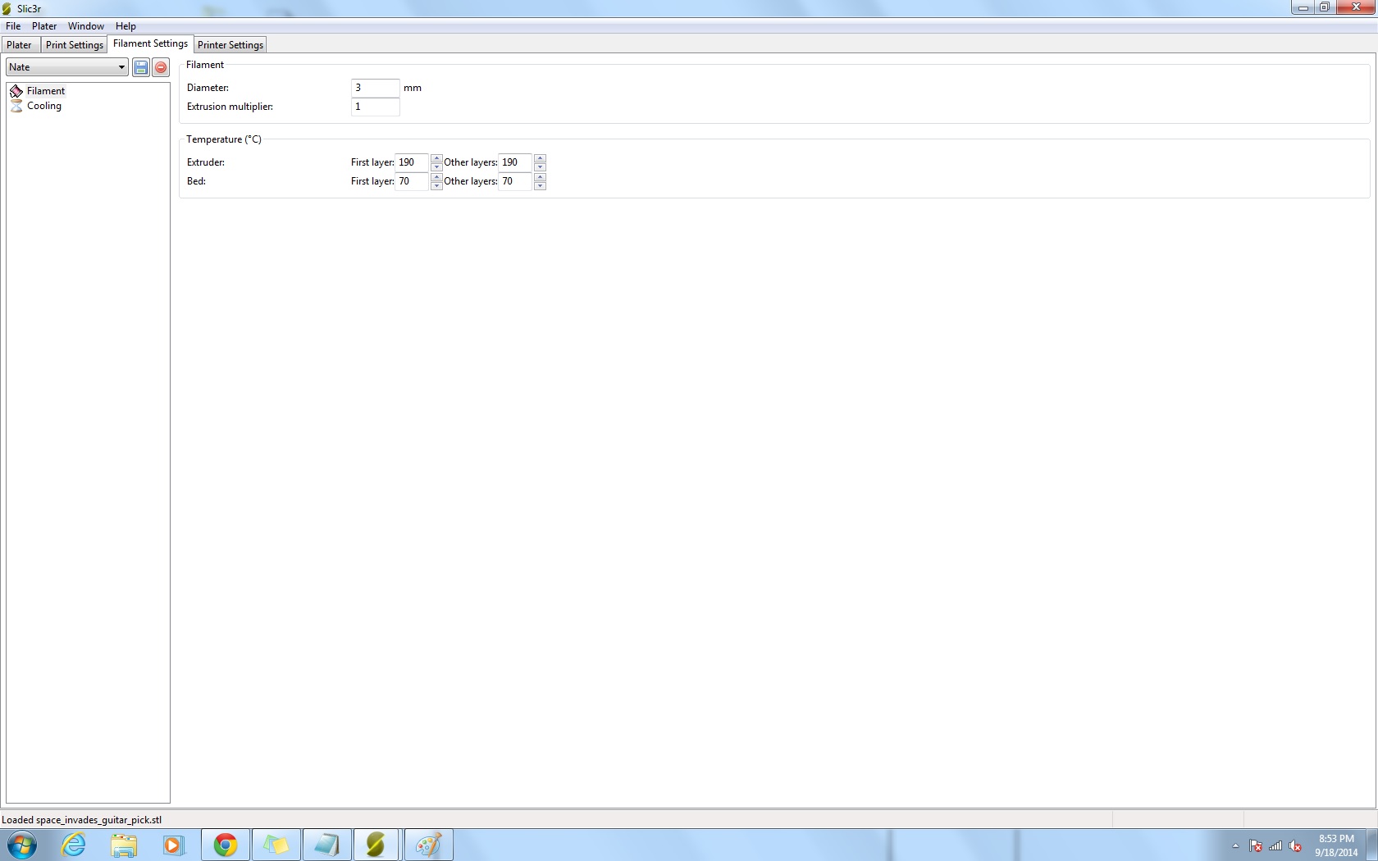Click the muted volume tray icon
Viewport: 1378px width, 861px height.
pyautogui.click(x=1295, y=845)
